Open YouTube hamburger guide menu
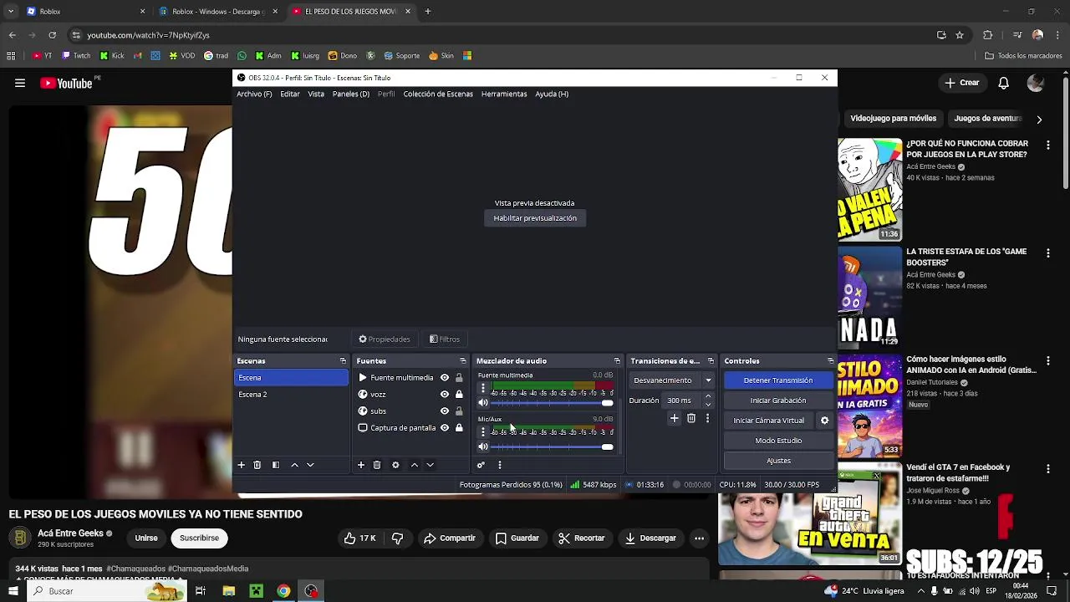This screenshot has width=1070, height=602. coord(19,83)
